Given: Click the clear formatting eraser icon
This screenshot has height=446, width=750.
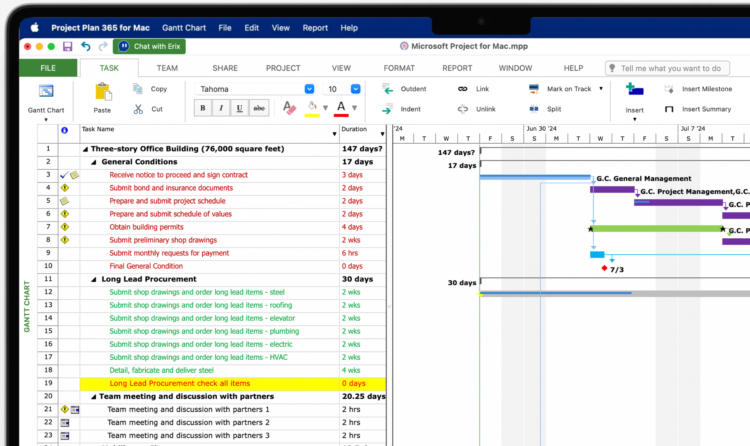Looking at the screenshot, I should click(289, 108).
